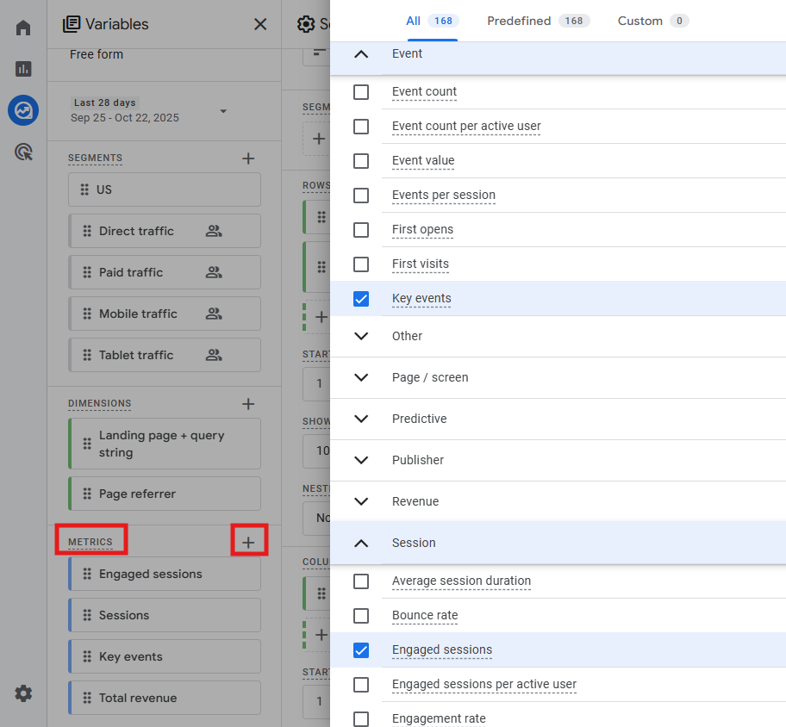This screenshot has width=786, height=727.
Task: Close the Variables panel
Action: [260, 24]
